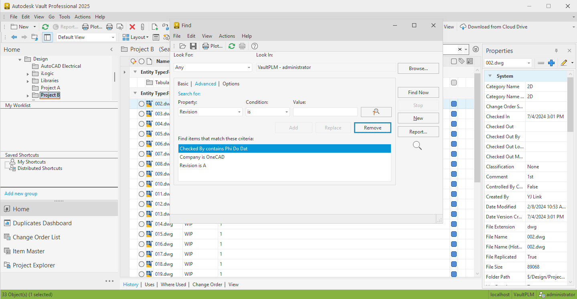Click the blue plus icon in Properties panel
The width and height of the screenshot is (577, 299).
(551, 63)
